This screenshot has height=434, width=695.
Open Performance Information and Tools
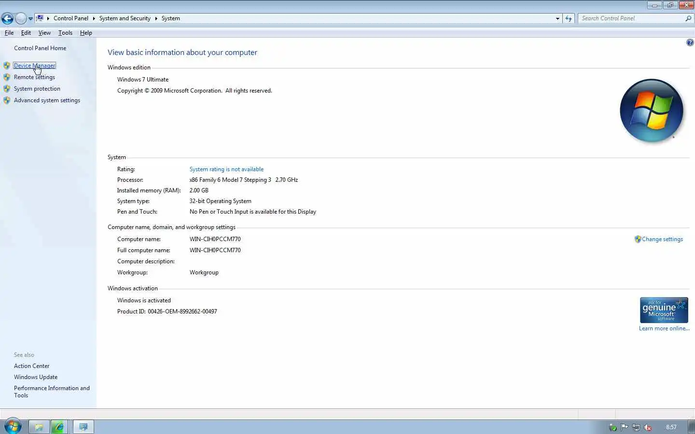(x=52, y=392)
